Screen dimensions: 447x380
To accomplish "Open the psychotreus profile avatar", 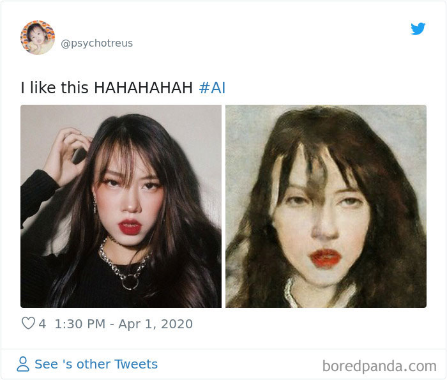I will coord(38,38).
